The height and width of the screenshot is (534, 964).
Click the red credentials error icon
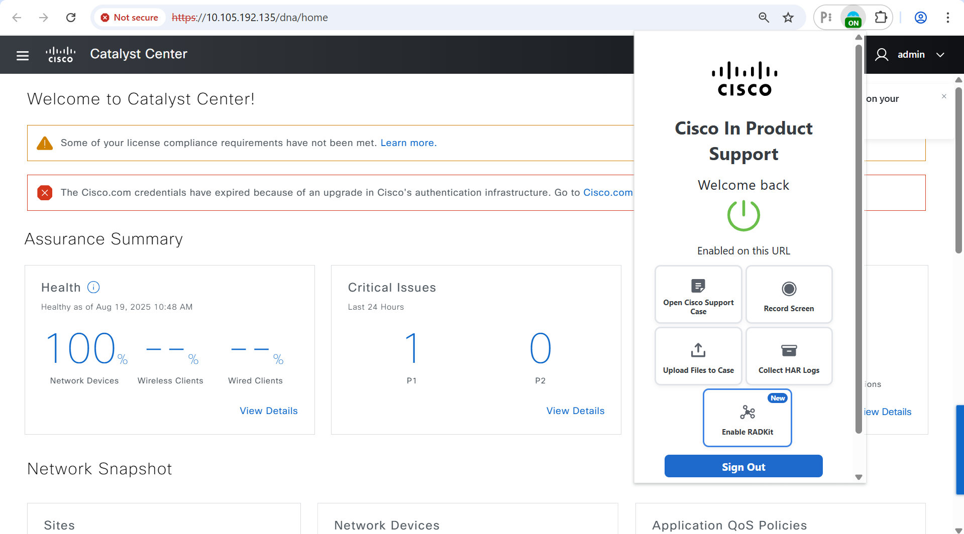[x=45, y=193]
